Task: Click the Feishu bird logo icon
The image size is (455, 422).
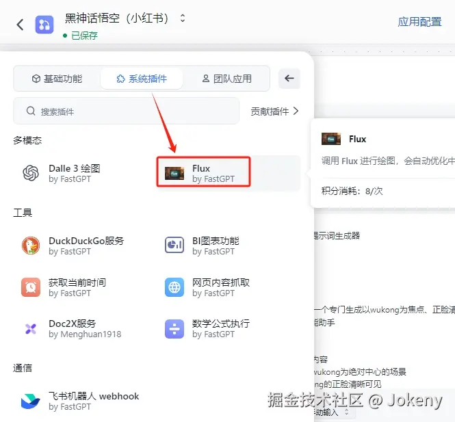Action: point(31,401)
